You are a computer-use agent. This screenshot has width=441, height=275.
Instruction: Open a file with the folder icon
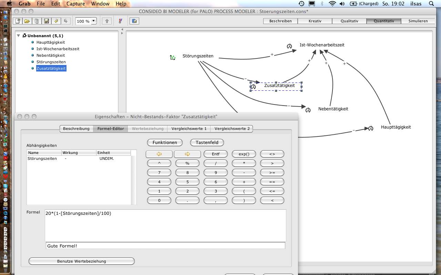[x=27, y=21]
